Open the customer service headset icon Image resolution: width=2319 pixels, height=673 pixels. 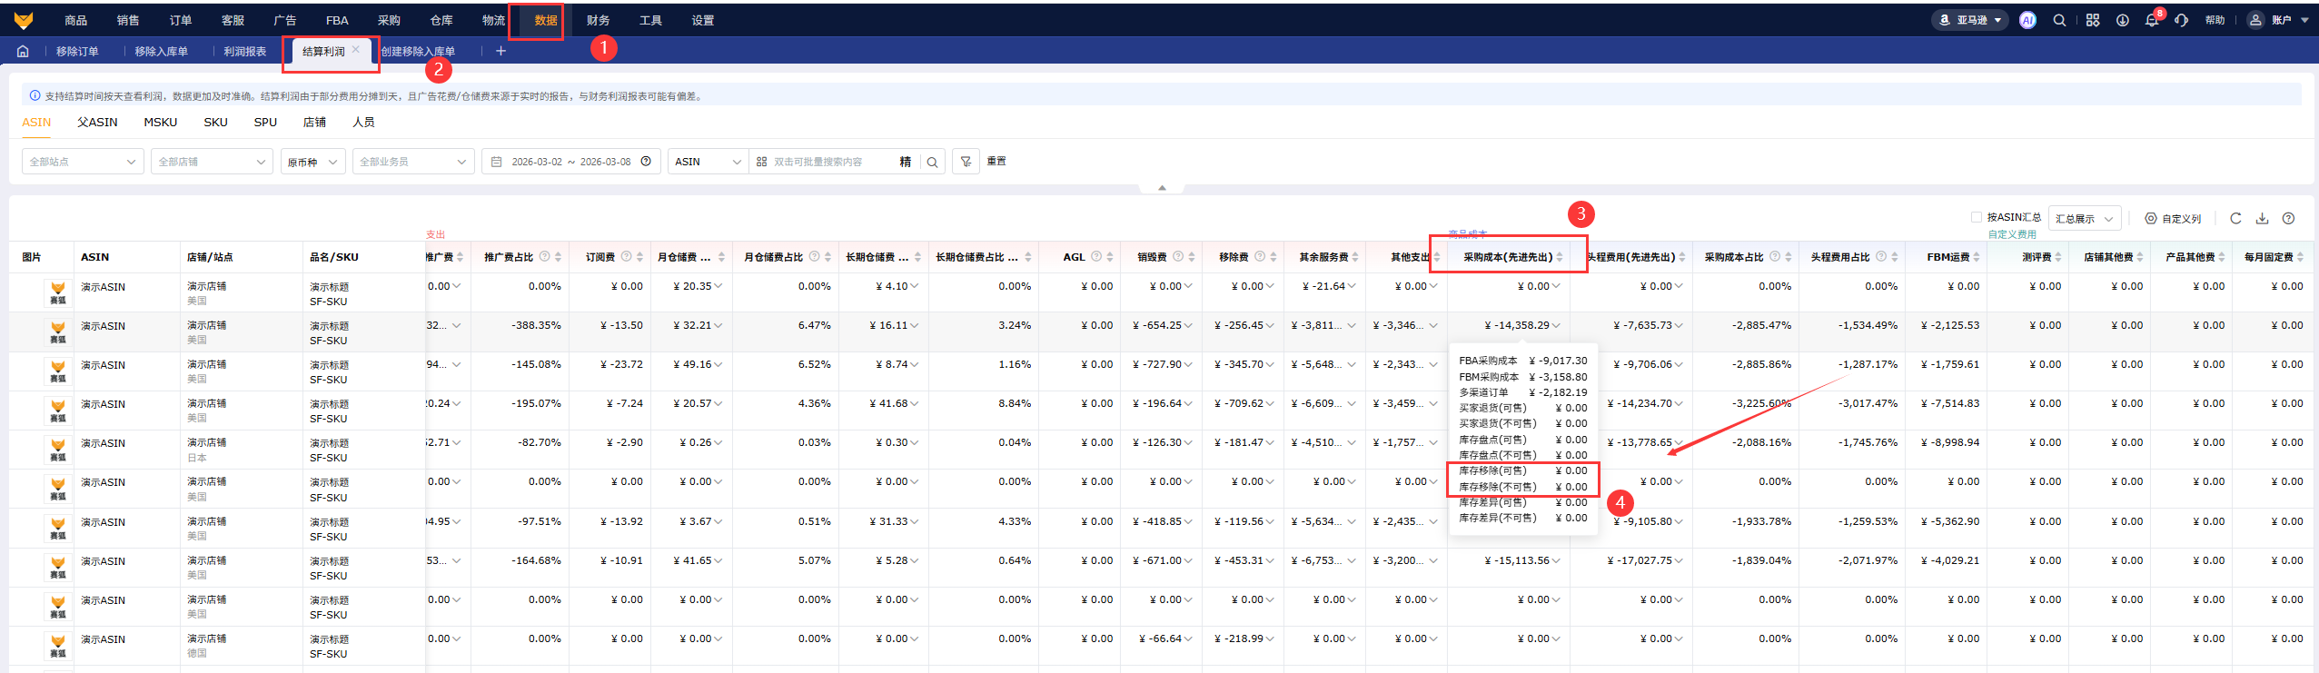2181,20
